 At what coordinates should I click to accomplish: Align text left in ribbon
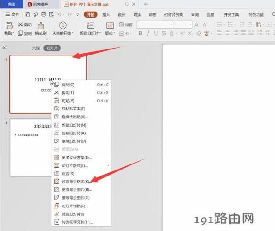click(x=220, y=33)
